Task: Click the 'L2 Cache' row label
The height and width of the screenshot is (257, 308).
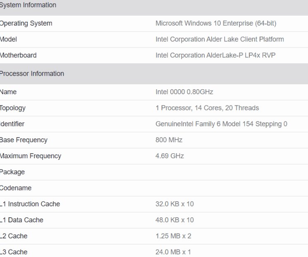Action: (x=14, y=236)
